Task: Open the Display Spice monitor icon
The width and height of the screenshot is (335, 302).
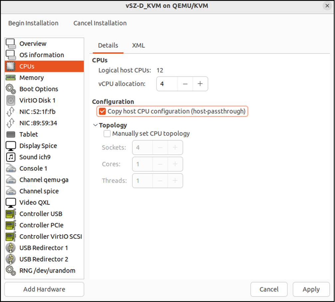Action: point(11,146)
